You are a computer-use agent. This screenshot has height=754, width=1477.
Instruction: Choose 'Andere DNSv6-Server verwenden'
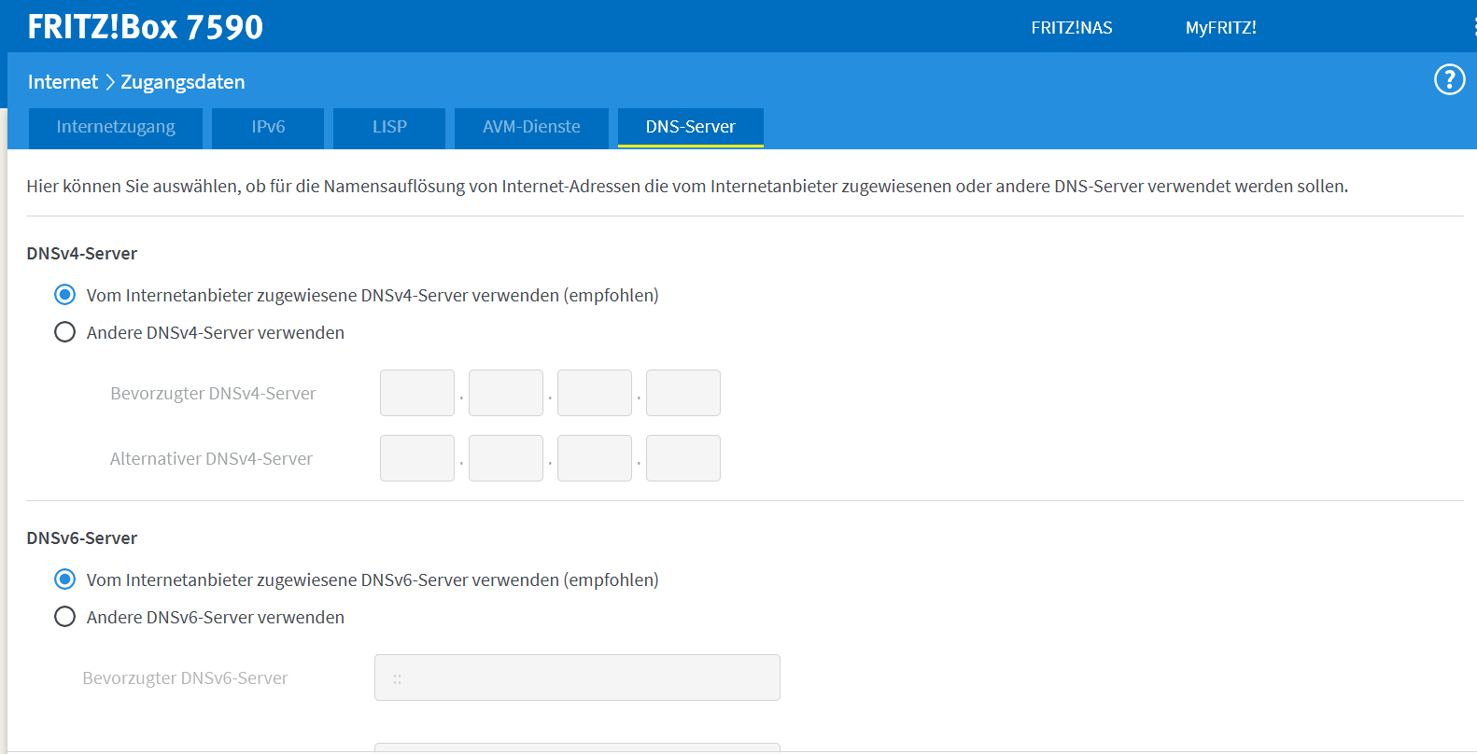click(x=64, y=617)
